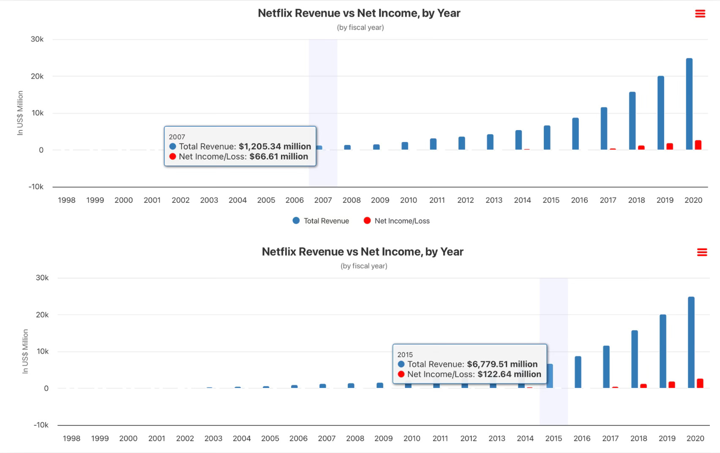This screenshot has height=453, width=720.
Task: Select 2011 revenue bar in top chart
Action: click(x=433, y=144)
